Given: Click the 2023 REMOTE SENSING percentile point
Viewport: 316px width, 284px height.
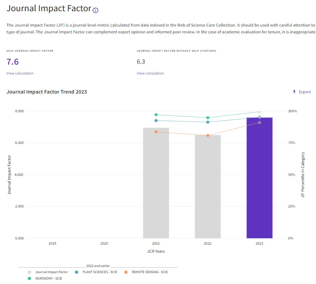Looking at the screenshot, I should 259,122.
